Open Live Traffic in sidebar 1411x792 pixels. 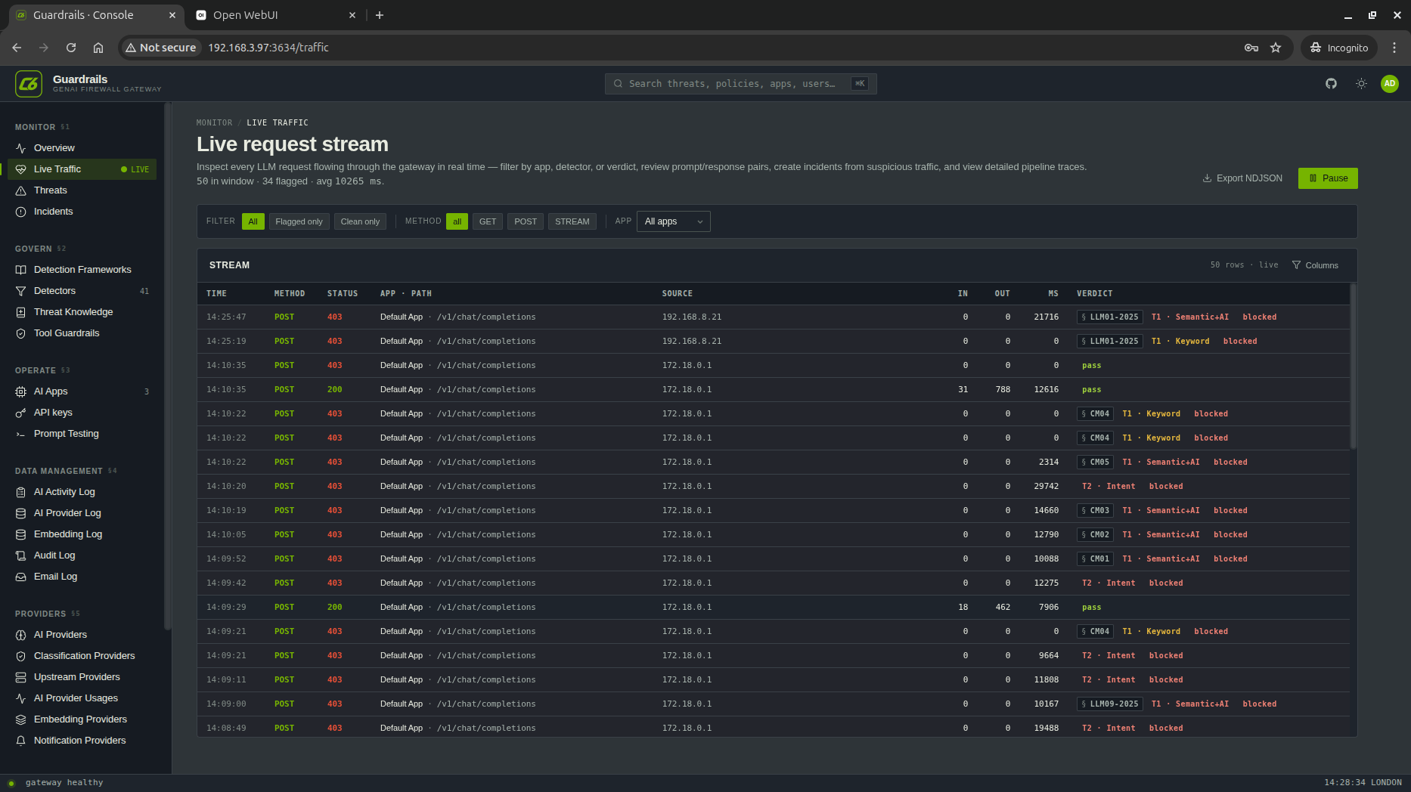tap(82, 169)
